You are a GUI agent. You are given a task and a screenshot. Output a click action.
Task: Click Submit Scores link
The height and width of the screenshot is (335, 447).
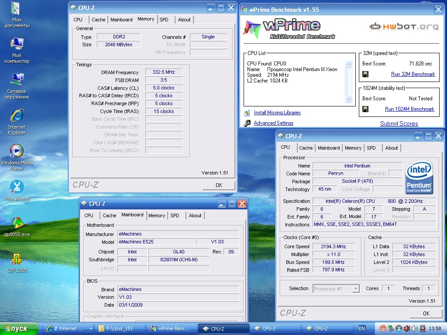click(399, 123)
